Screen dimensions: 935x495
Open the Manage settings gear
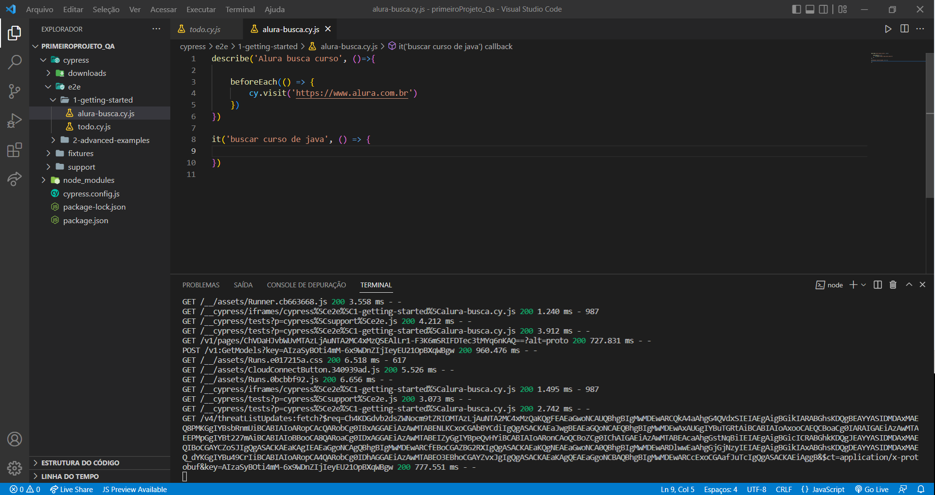pos(15,468)
